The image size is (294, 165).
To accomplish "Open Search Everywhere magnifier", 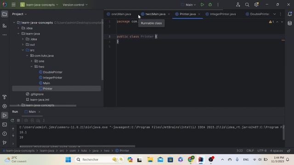I will (x=247, y=5).
